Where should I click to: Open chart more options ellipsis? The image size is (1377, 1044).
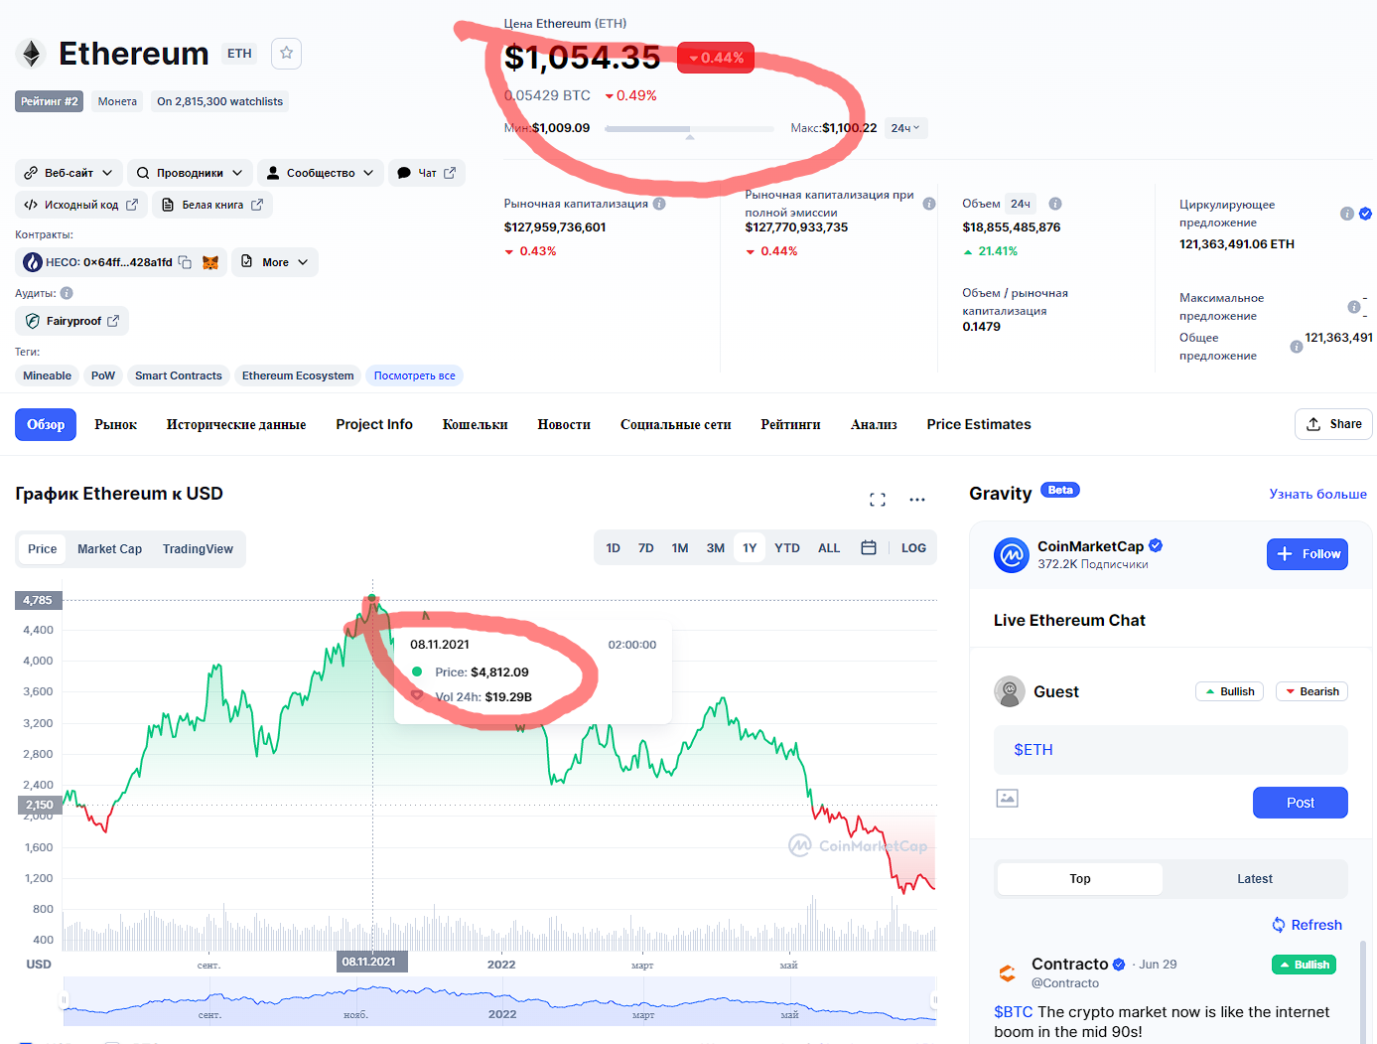(917, 500)
